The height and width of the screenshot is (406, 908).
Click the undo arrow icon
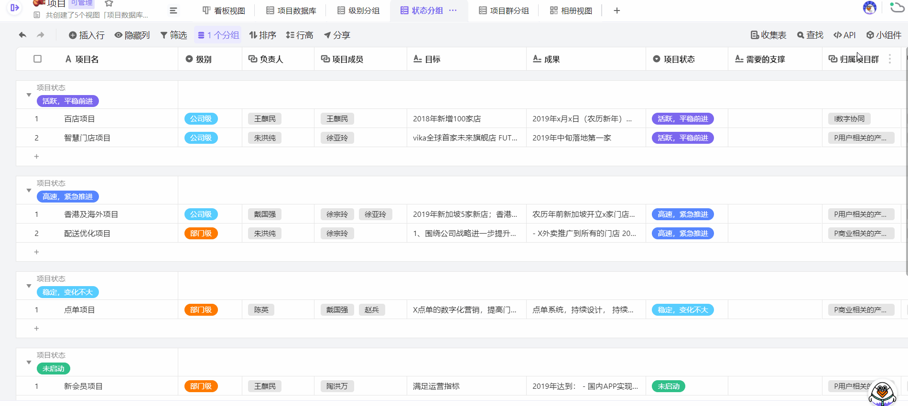[x=22, y=35]
